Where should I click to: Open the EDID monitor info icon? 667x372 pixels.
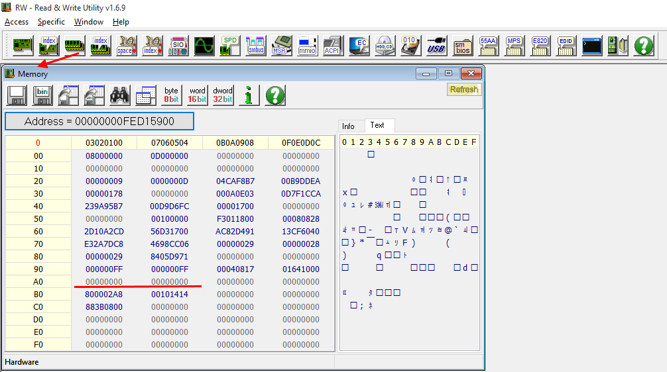click(566, 46)
